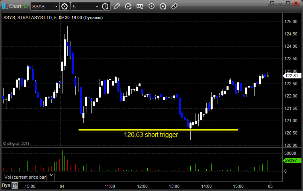Click the 123.50 price axis label
The height and width of the screenshot is (191, 303).
(291, 58)
